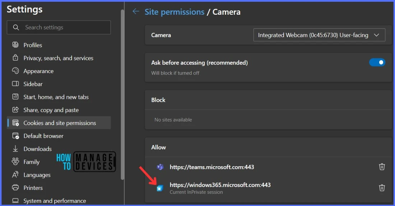Click the Downloads arrow icon

click(x=15, y=149)
